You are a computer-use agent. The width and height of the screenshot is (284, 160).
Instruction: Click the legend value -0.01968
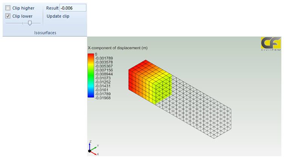pyautogui.click(x=103, y=98)
